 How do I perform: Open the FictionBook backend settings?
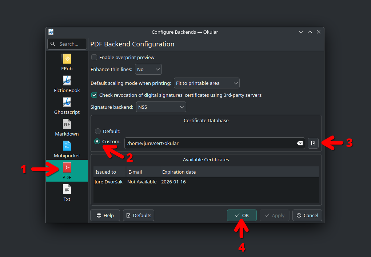point(67,81)
